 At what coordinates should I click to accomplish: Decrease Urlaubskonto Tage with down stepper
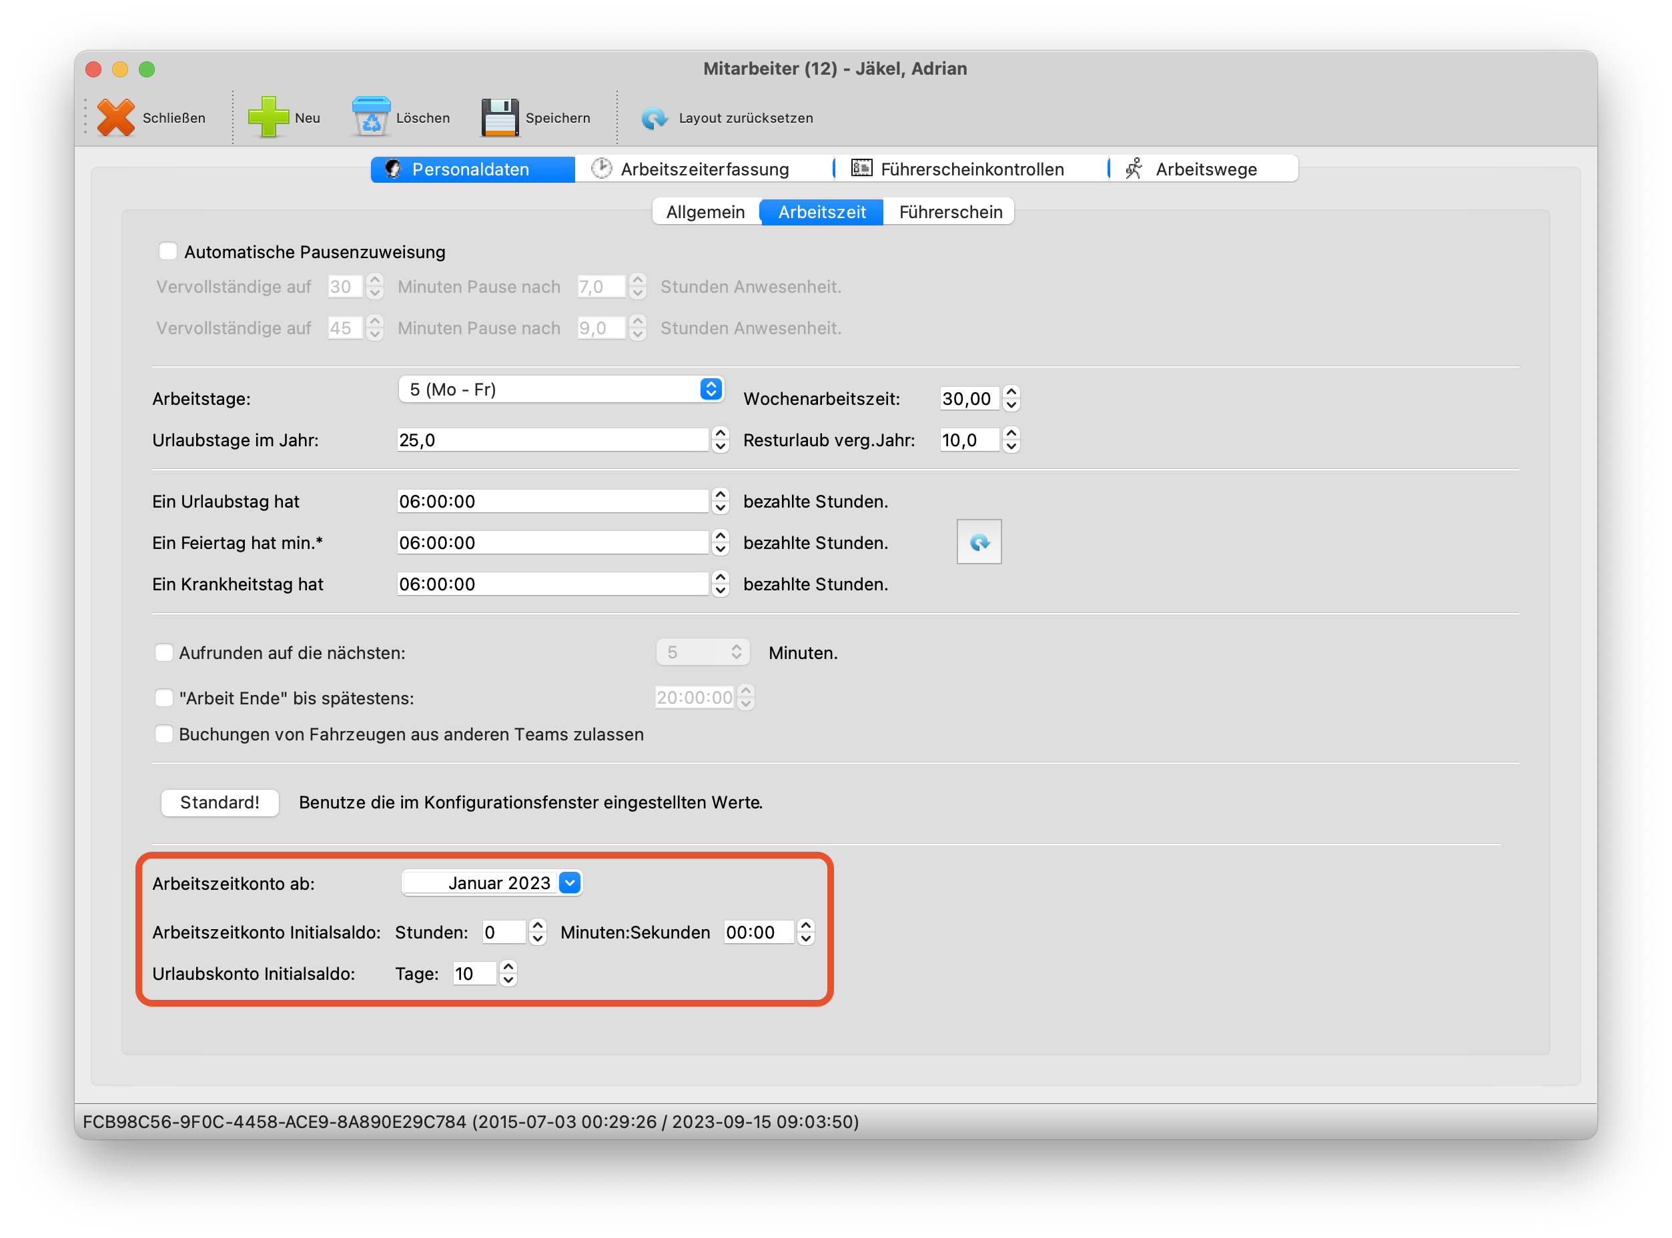pyautogui.click(x=508, y=981)
